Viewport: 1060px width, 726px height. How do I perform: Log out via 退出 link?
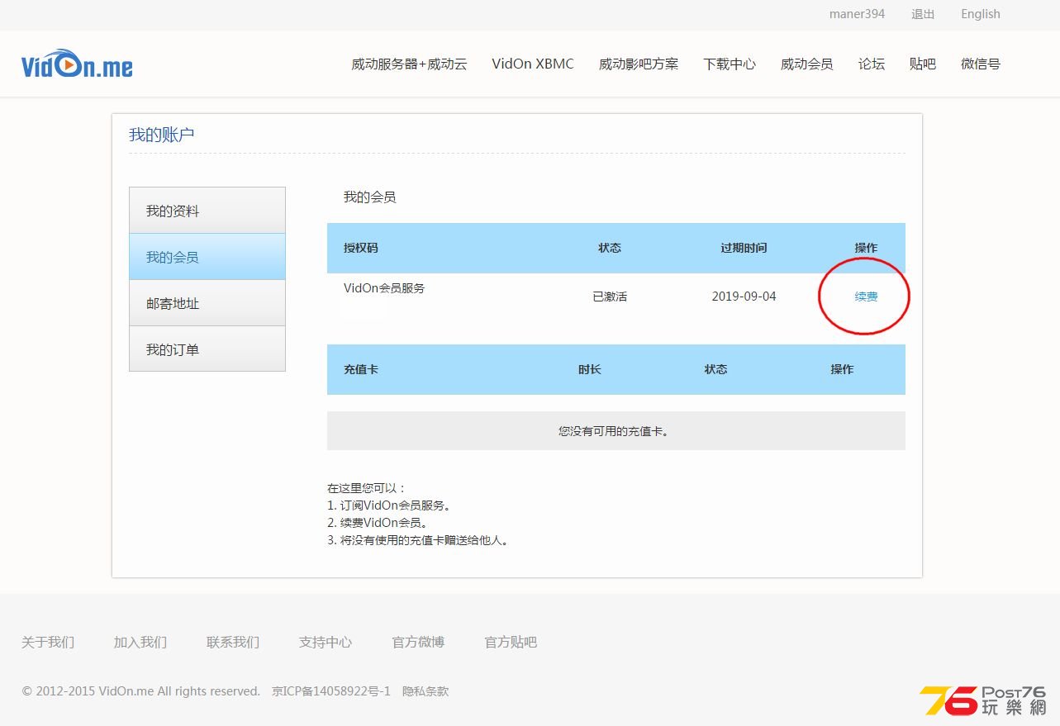click(x=923, y=14)
